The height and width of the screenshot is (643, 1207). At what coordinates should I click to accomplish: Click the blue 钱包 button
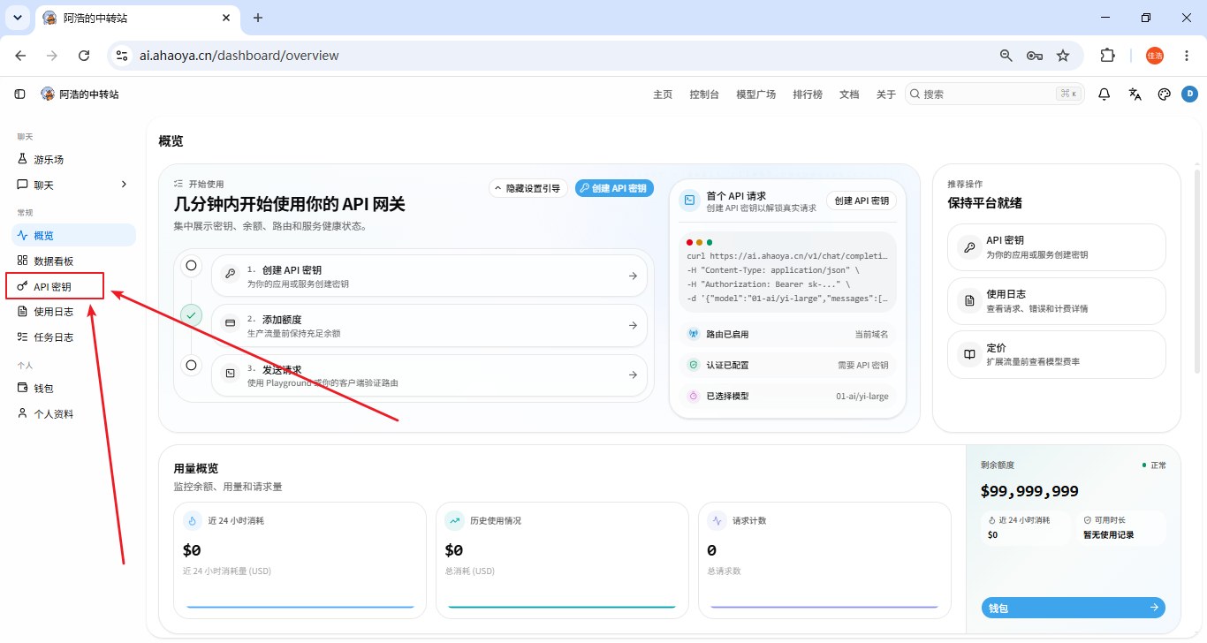(x=1074, y=608)
